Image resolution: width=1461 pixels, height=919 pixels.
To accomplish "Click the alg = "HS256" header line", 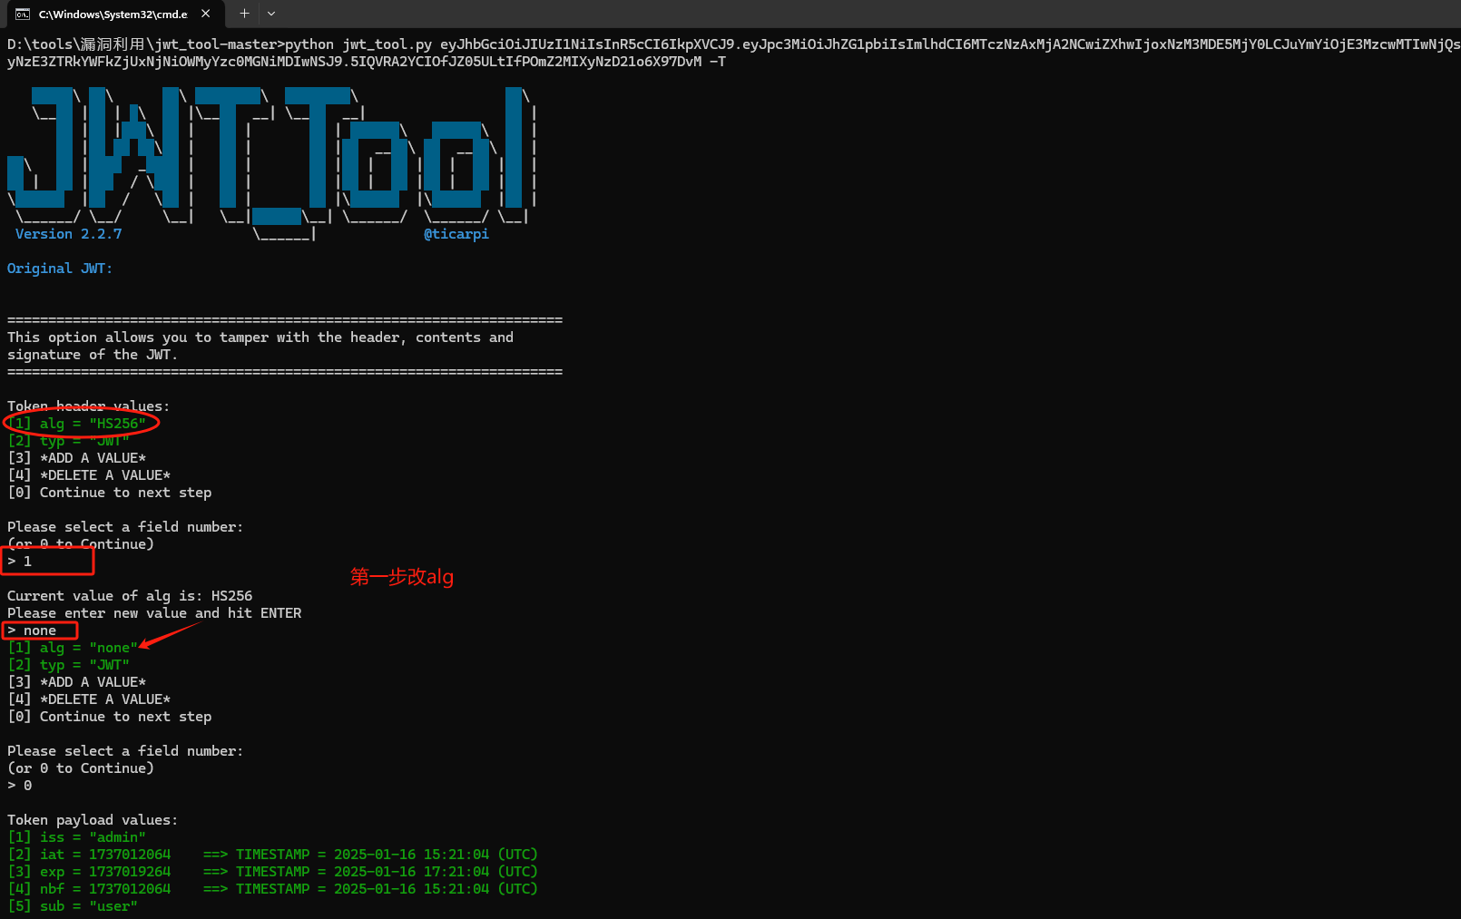I will pyautogui.click(x=77, y=424).
